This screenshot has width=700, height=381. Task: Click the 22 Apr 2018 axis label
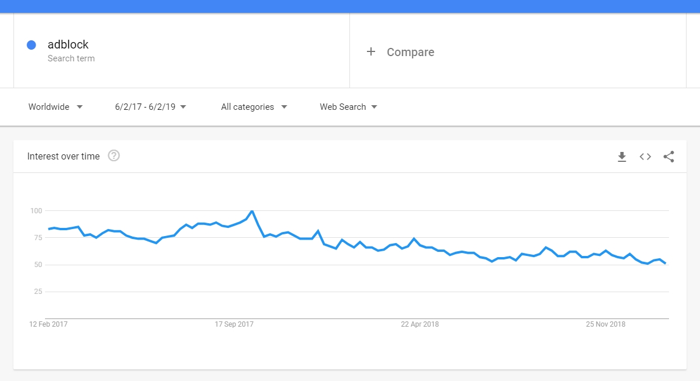click(420, 324)
